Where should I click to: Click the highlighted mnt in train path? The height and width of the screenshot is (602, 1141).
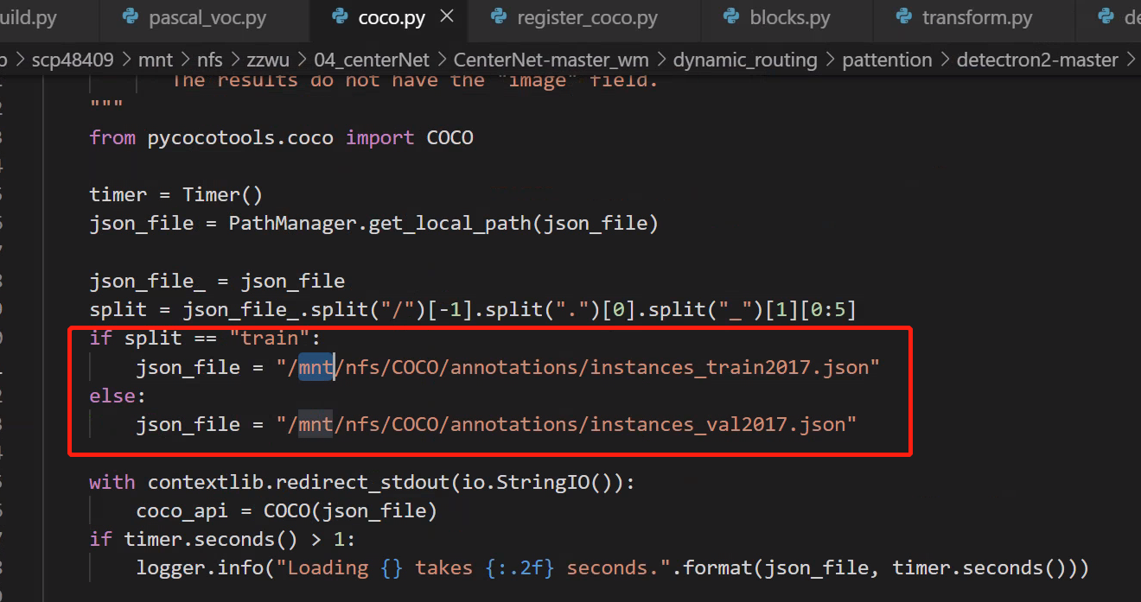click(x=316, y=367)
